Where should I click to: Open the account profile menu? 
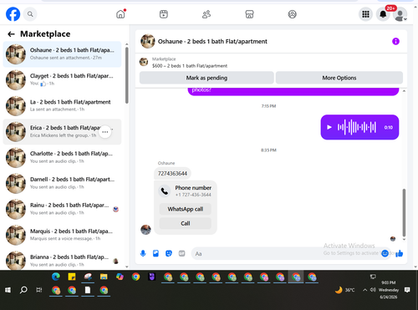tap(400, 14)
